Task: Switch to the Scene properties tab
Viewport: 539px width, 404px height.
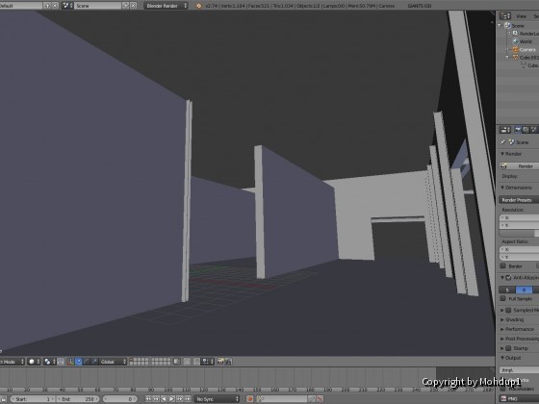Action: [x=533, y=130]
